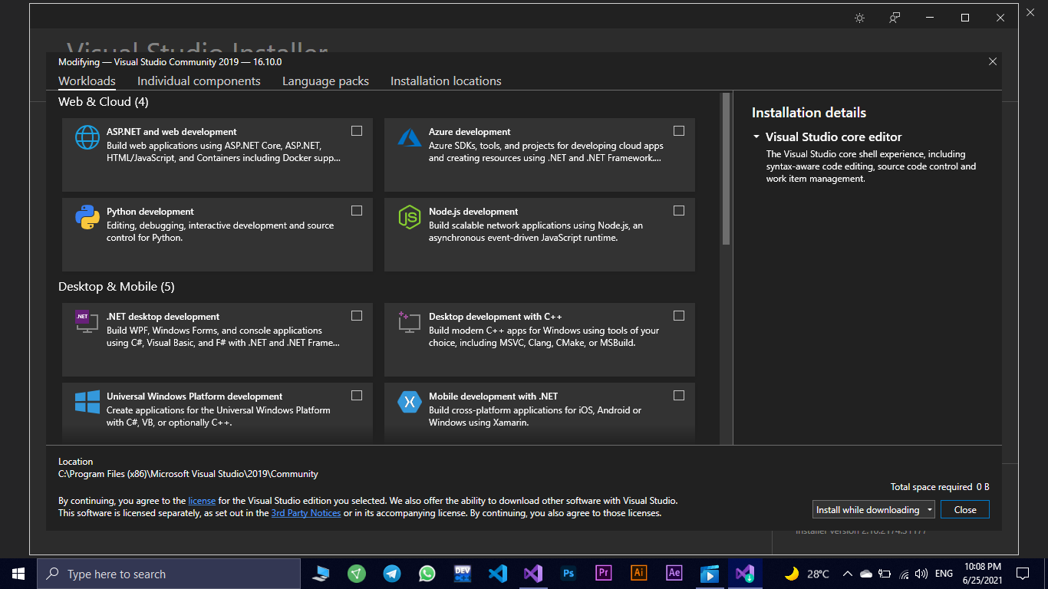The width and height of the screenshot is (1048, 589).
Task: Click the ENG language indicator
Action: coord(944,574)
